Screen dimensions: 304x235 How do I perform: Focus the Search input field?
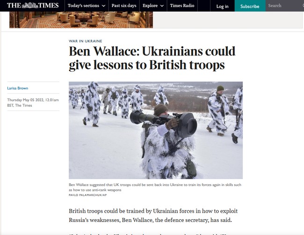[x=285, y=6]
